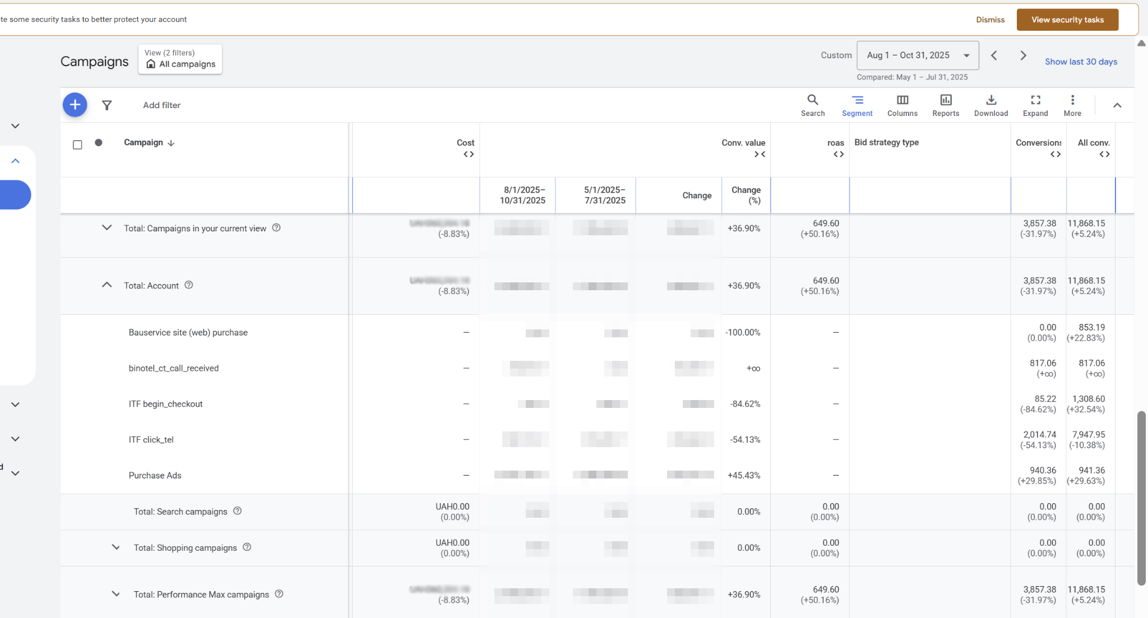Expand Total: Campaigns in your current view row
1148x618 pixels.
click(107, 227)
